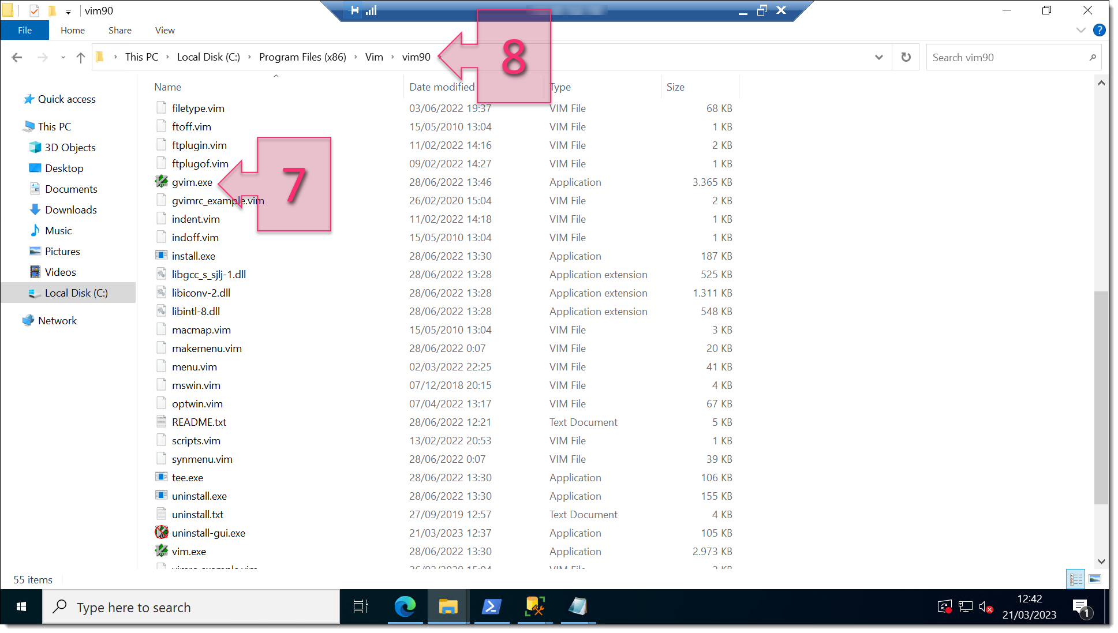1118x633 pixels.
Task: Sort files by Date modified column
Action: 442,87
